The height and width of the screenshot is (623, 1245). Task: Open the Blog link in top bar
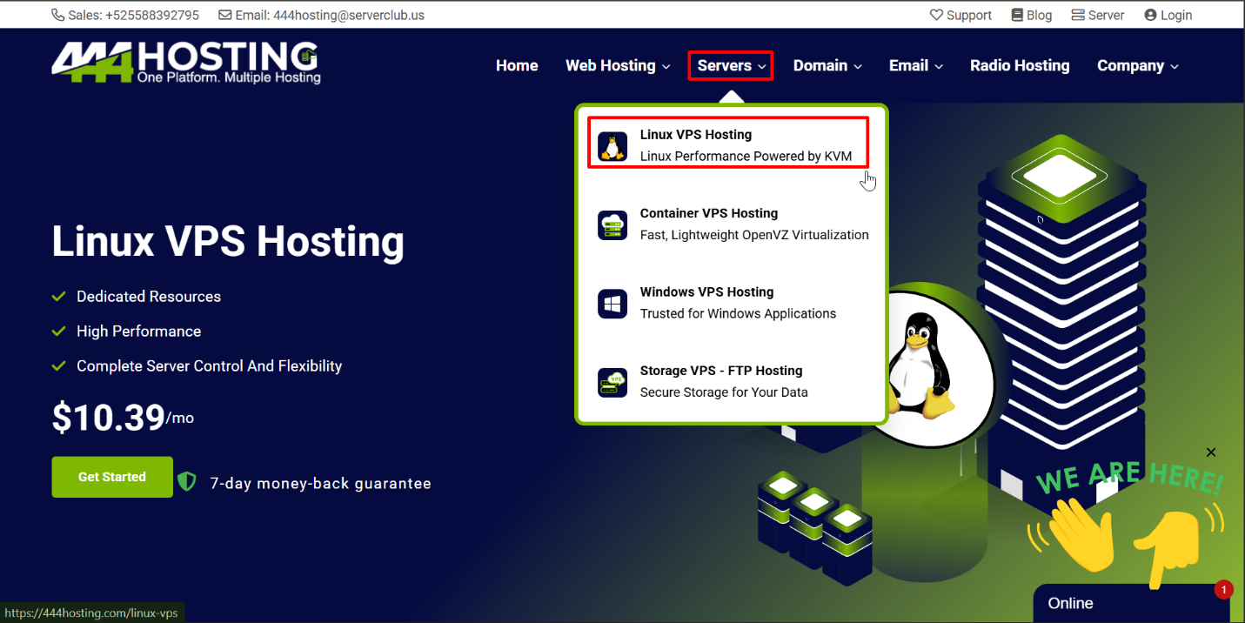1032,15
